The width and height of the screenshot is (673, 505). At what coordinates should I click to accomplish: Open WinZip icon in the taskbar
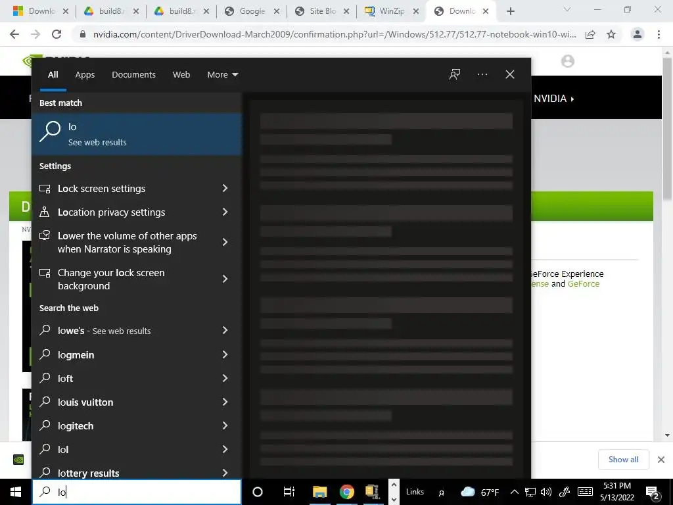(372, 492)
